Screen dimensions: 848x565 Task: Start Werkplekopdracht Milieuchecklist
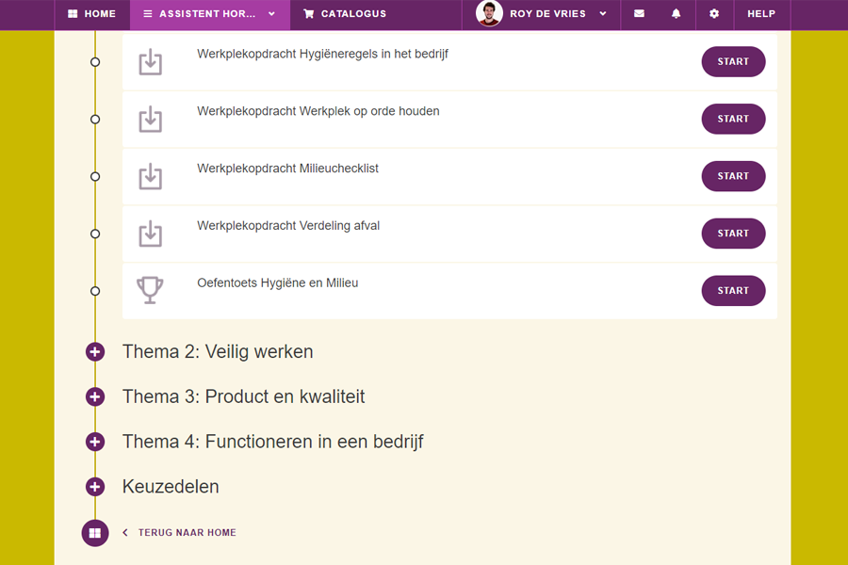(733, 176)
